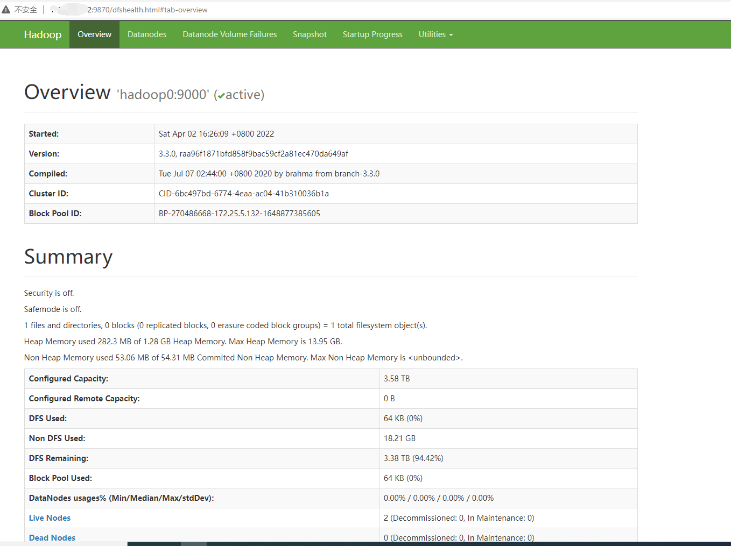Open the Dead Nodes link
This screenshot has height=546, width=731.
click(x=52, y=538)
